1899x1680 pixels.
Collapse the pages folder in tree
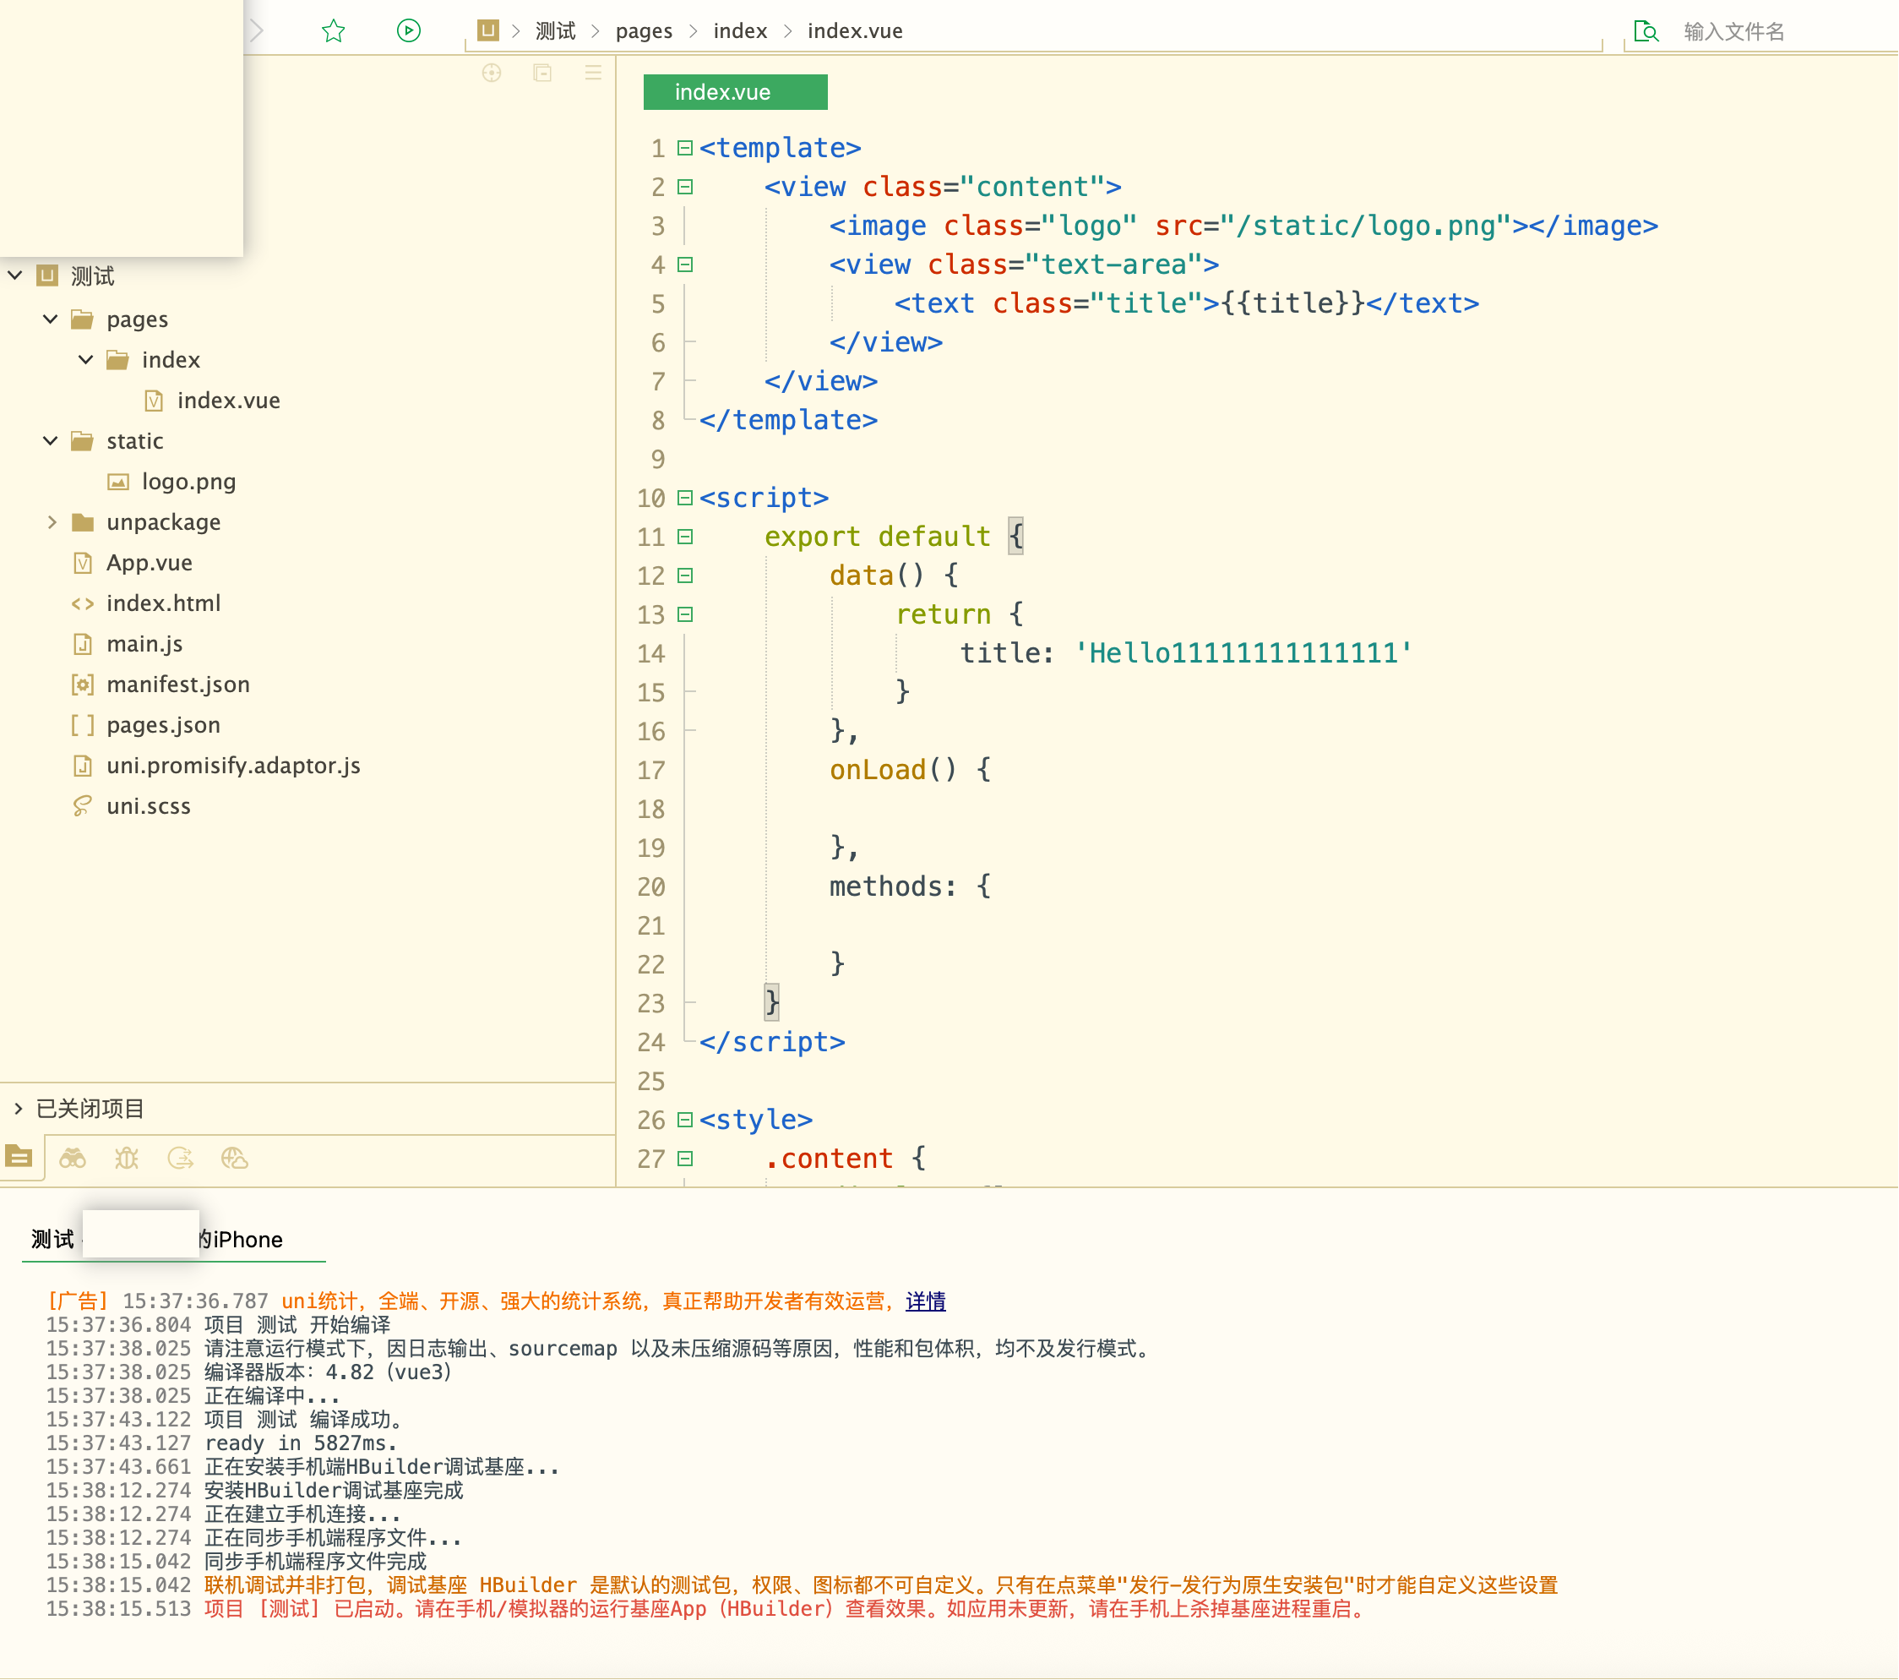pos(50,319)
